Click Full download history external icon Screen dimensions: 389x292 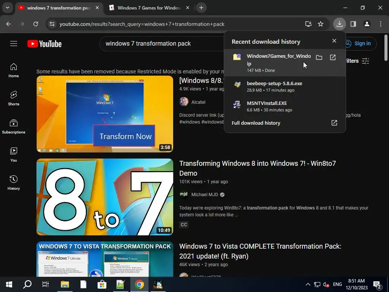click(x=334, y=123)
